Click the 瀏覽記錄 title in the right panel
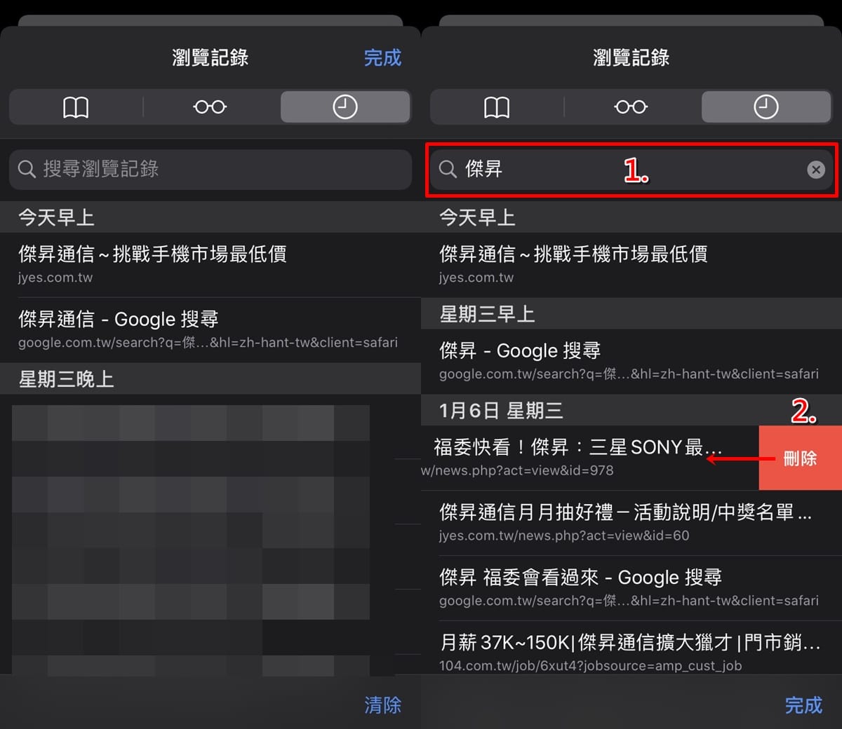Viewport: 842px width, 729px height. coord(631,57)
